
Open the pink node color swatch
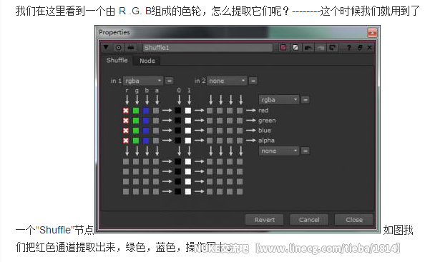coord(283,48)
